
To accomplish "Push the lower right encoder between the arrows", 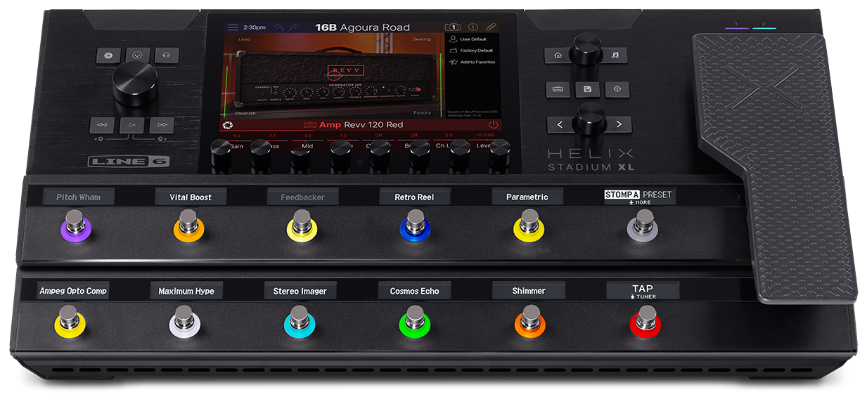I will coord(589,119).
